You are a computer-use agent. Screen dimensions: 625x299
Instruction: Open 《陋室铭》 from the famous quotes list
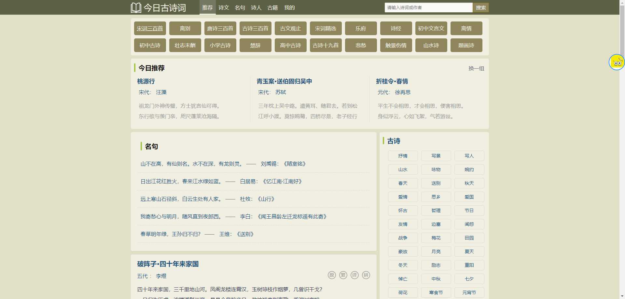click(295, 164)
